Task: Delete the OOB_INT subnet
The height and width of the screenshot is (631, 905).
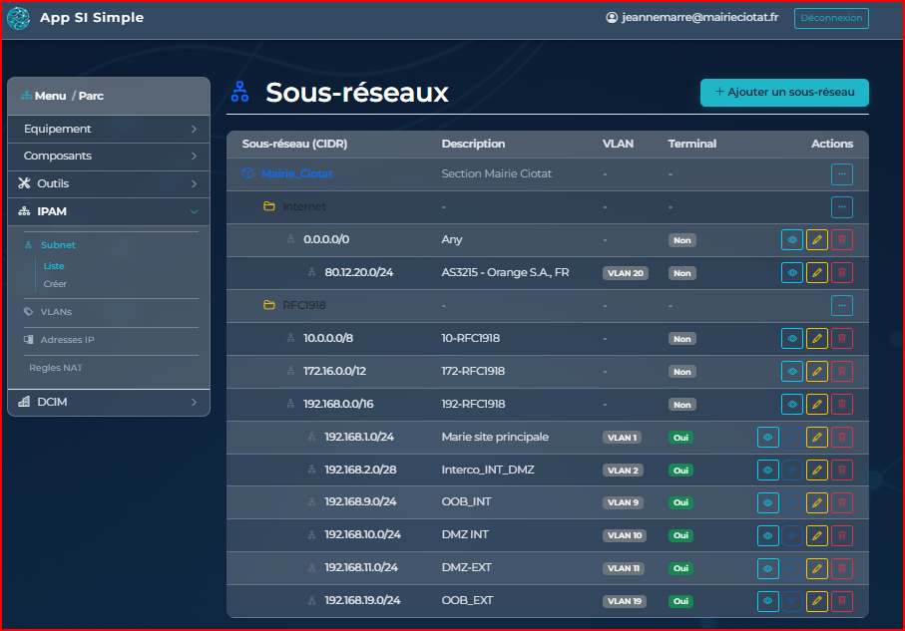Action: 842,503
